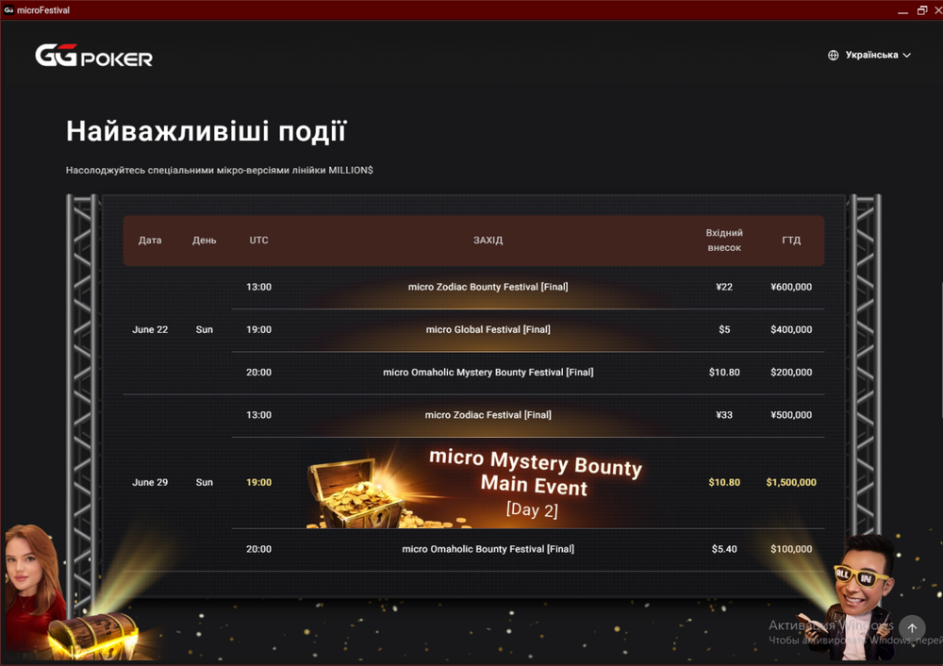
Task: Click the highlighted yellow 19:00 time
Action: [x=258, y=482]
